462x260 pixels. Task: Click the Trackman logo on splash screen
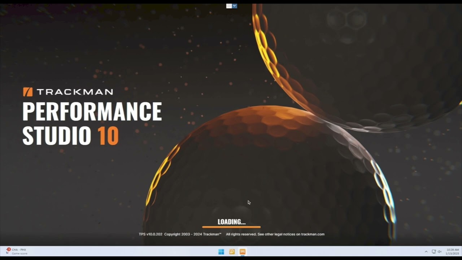point(68,92)
